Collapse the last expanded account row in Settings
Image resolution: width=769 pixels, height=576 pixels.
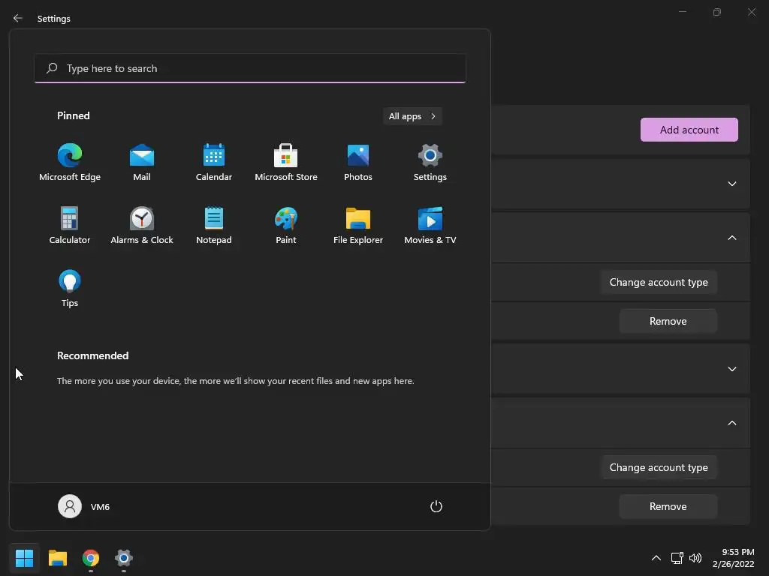(731, 423)
